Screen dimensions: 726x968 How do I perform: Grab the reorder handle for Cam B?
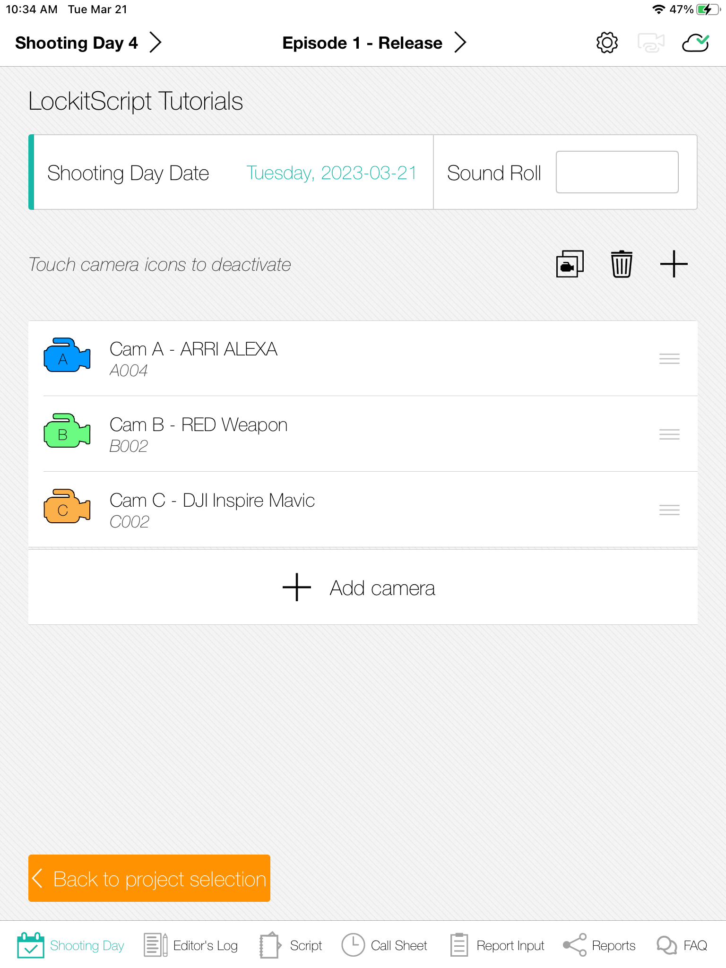(669, 434)
